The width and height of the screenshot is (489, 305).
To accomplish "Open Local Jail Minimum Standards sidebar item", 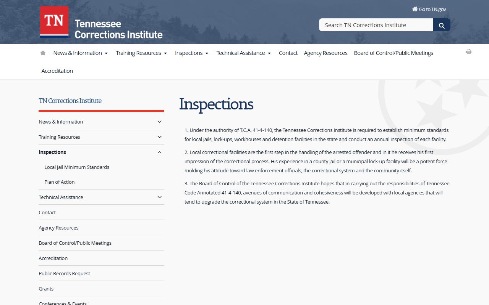I will [x=77, y=167].
